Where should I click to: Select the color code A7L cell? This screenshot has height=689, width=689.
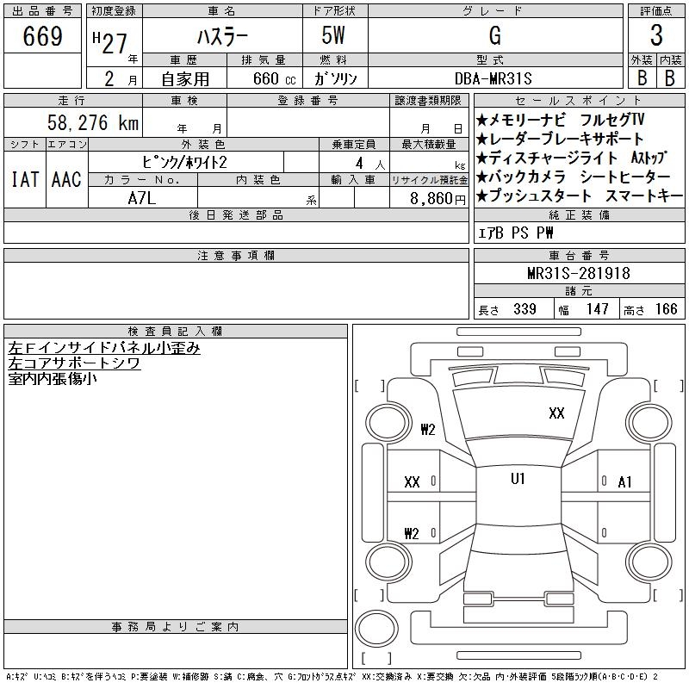pos(143,197)
